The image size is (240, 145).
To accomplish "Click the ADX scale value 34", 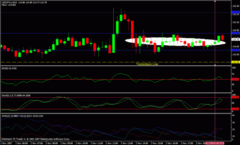I will (x=233, y=122).
